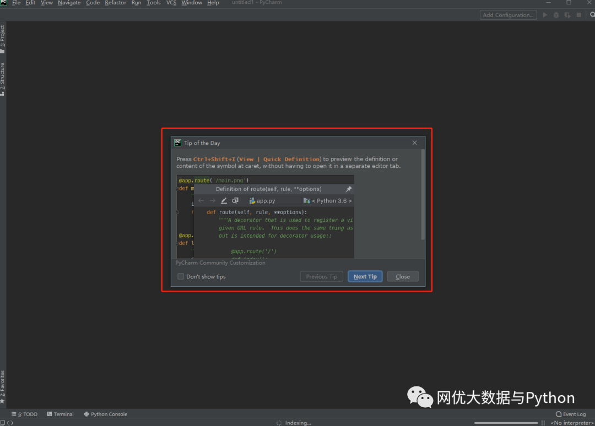
Task: Click the Debug bug icon
Action: click(556, 15)
